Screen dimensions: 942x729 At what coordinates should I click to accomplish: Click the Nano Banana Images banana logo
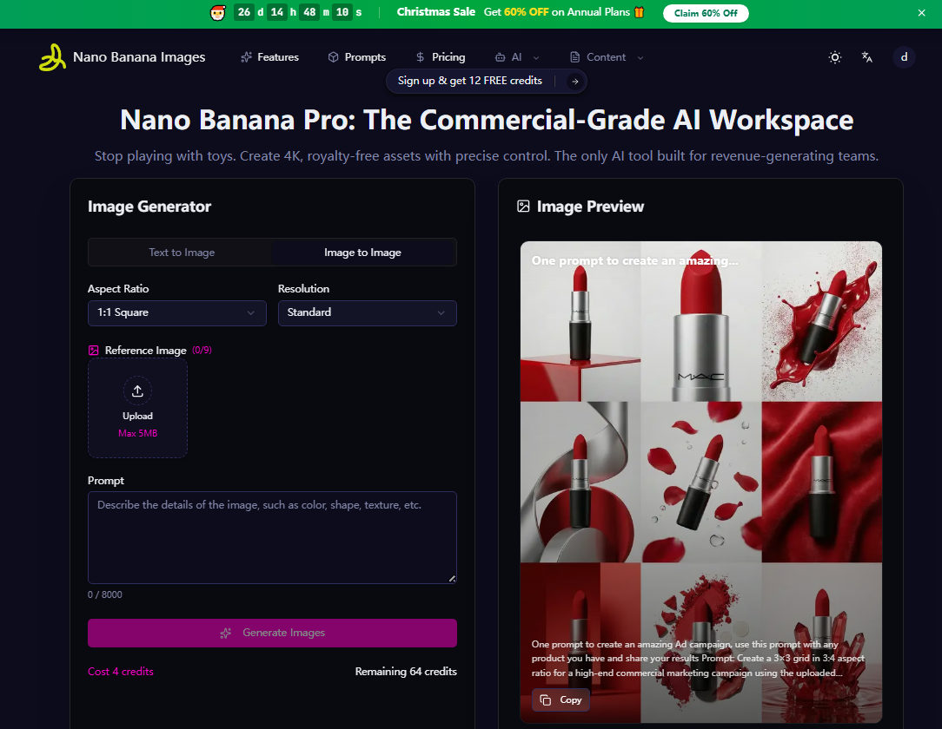coord(51,57)
